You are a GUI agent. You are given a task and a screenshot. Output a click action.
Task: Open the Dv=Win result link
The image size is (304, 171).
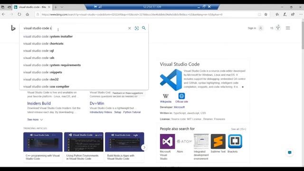click(x=97, y=104)
